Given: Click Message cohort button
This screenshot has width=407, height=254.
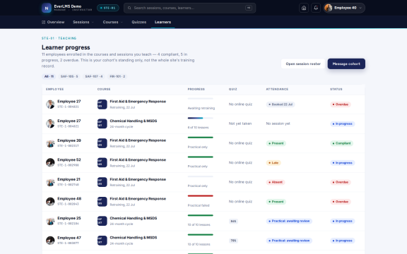Looking at the screenshot, I should click(x=346, y=64).
